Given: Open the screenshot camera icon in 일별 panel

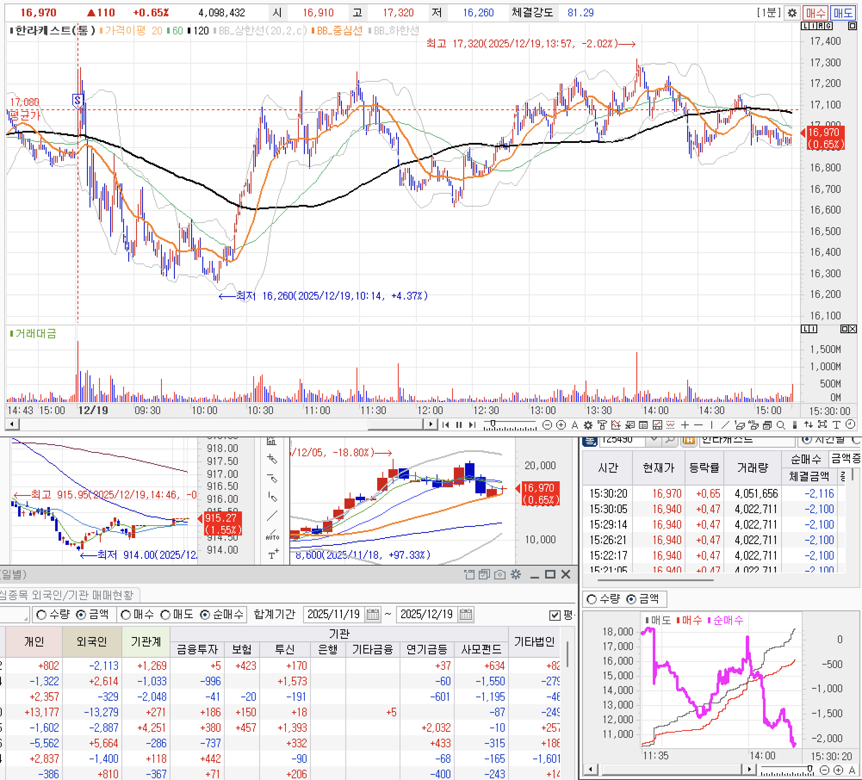Looking at the screenshot, I should (x=500, y=574).
